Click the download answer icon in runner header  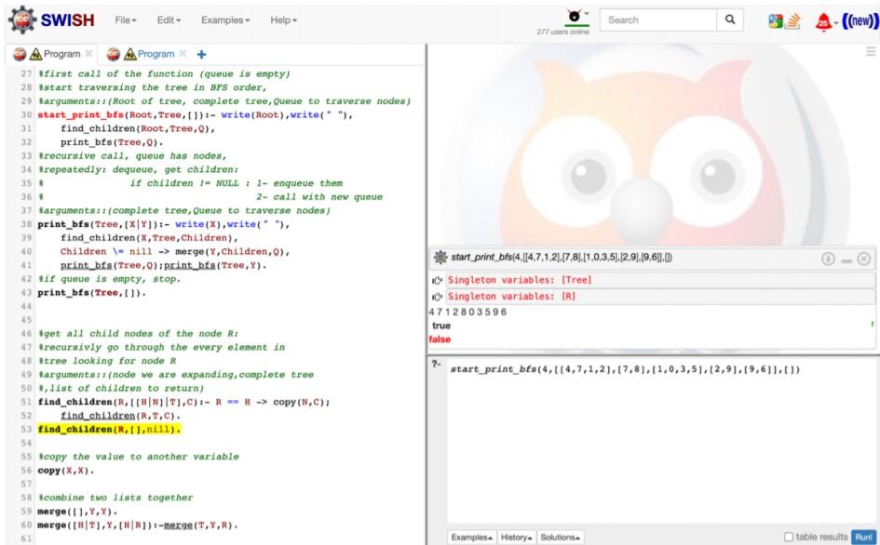point(828,259)
